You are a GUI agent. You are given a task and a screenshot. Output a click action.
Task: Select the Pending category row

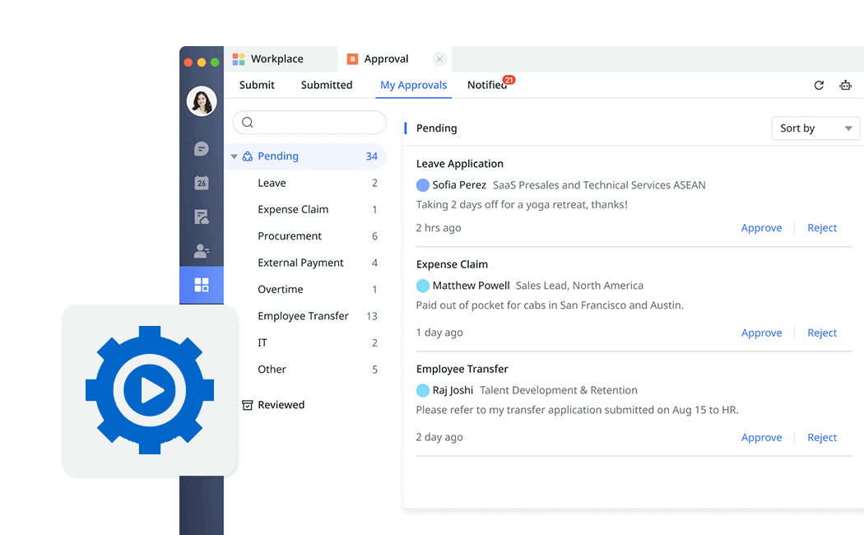coord(306,156)
